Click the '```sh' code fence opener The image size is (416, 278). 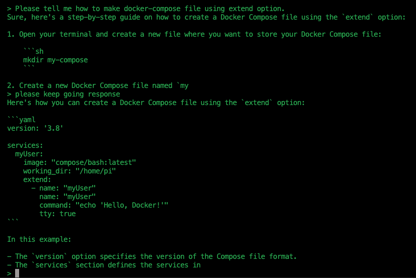pyautogui.click(x=33, y=51)
